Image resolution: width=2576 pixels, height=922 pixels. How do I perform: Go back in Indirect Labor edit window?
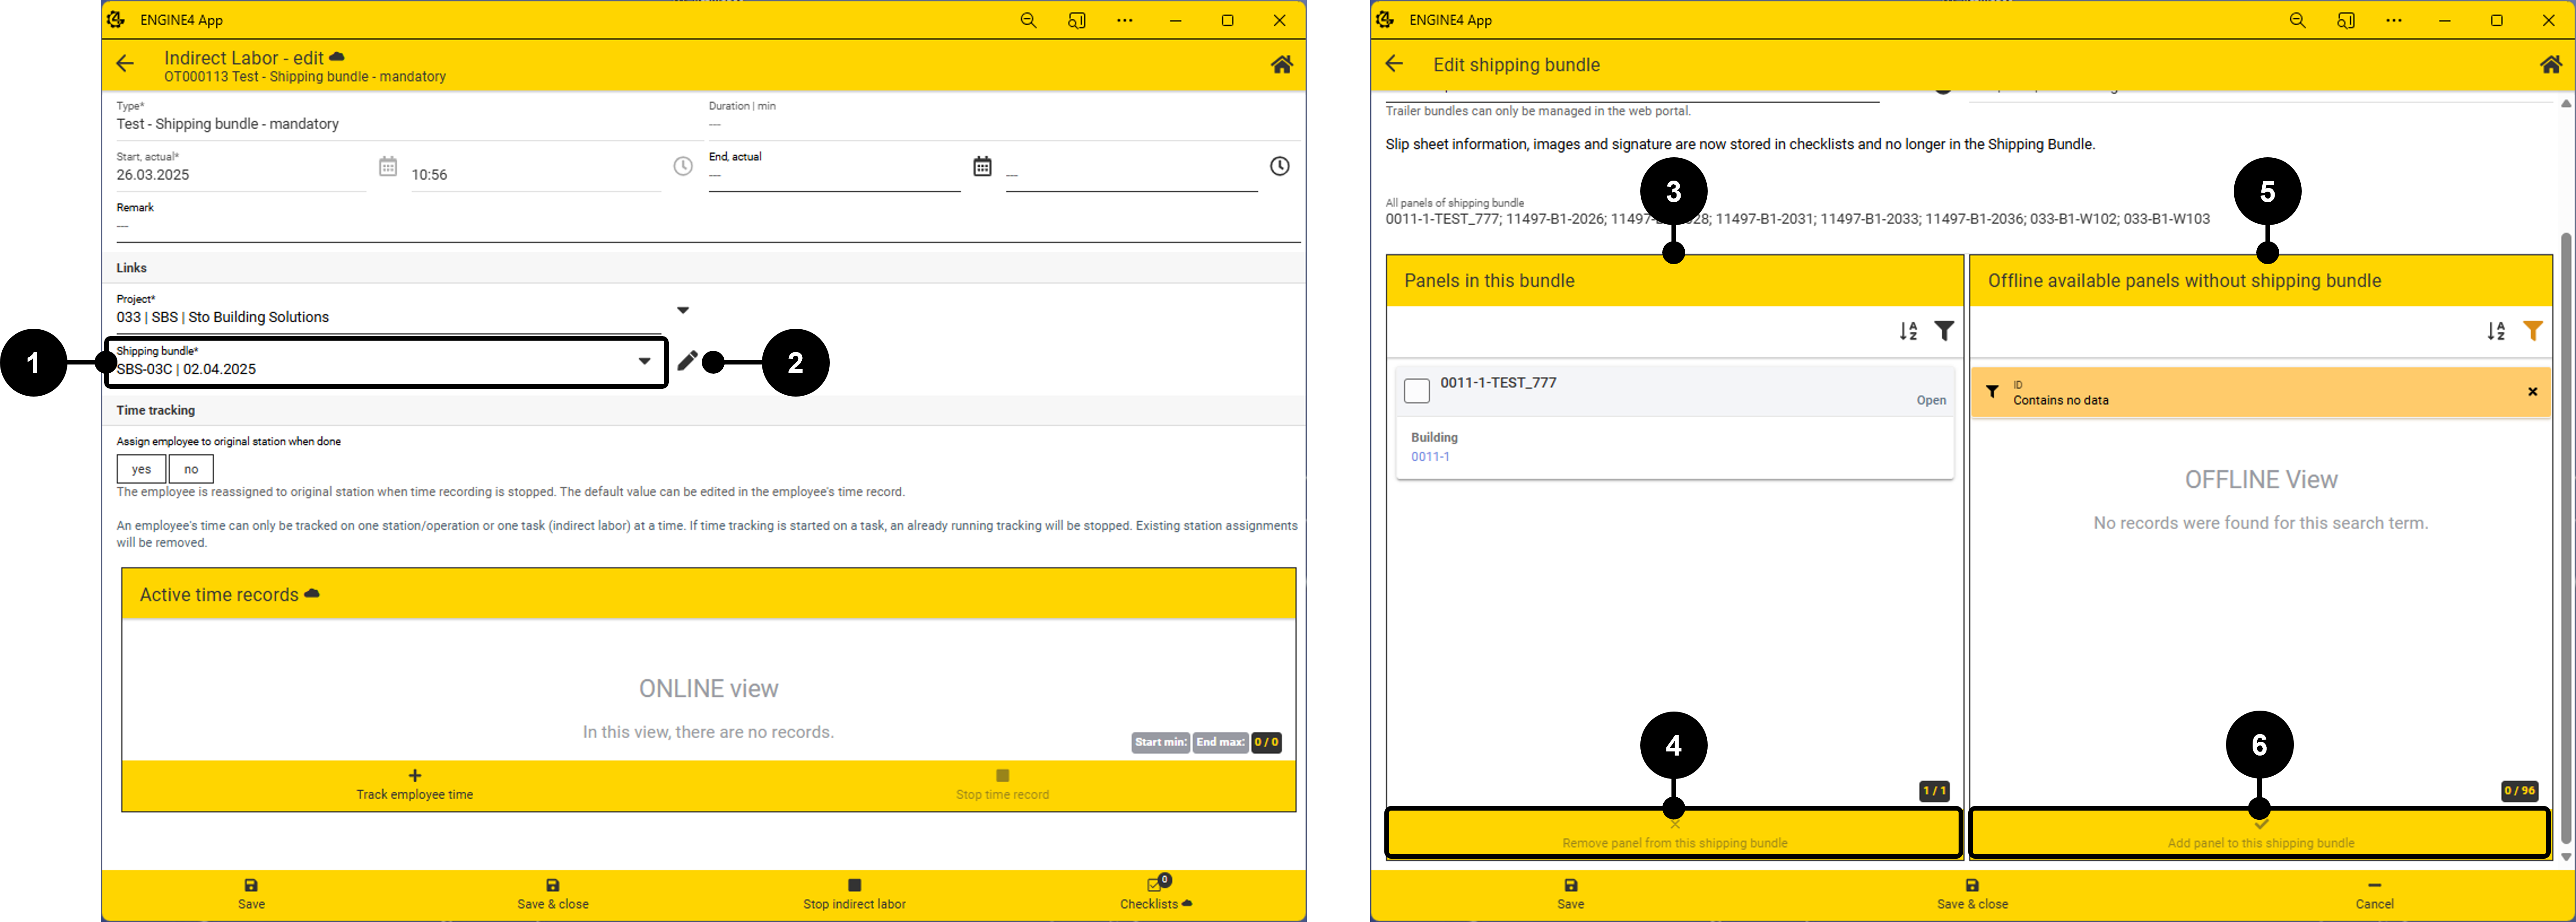[125, 64]
